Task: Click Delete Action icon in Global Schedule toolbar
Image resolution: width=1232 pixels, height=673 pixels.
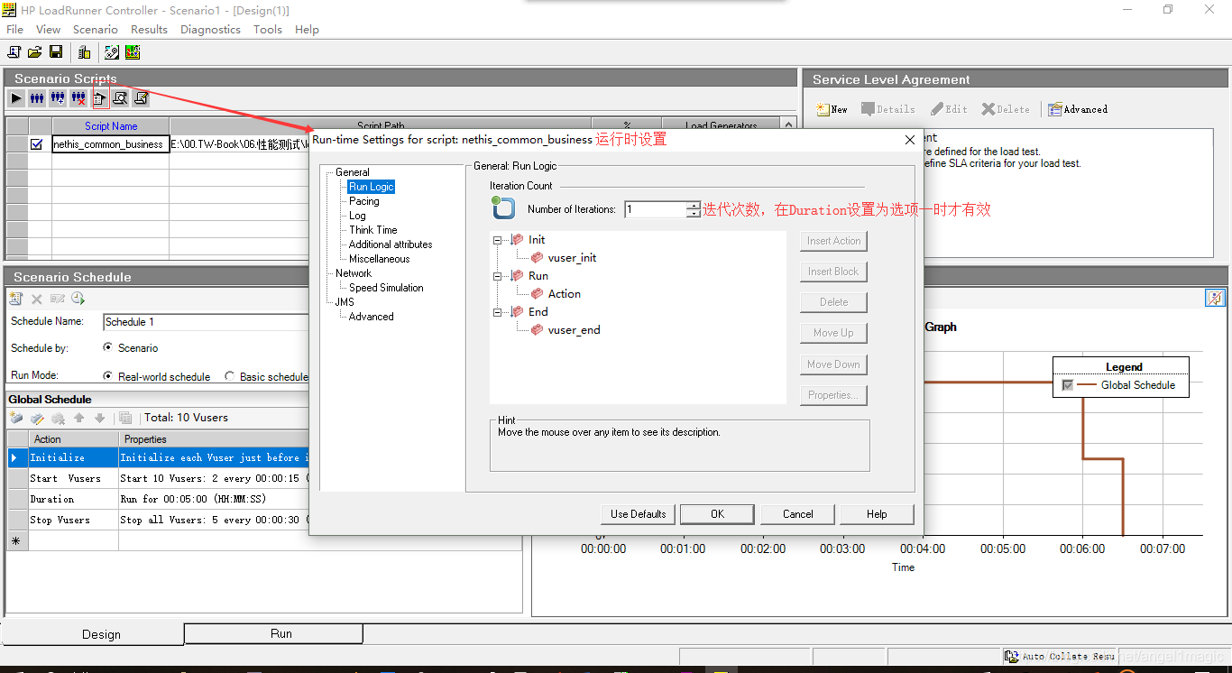Action: pyautogui.click(x=58, y=418)
